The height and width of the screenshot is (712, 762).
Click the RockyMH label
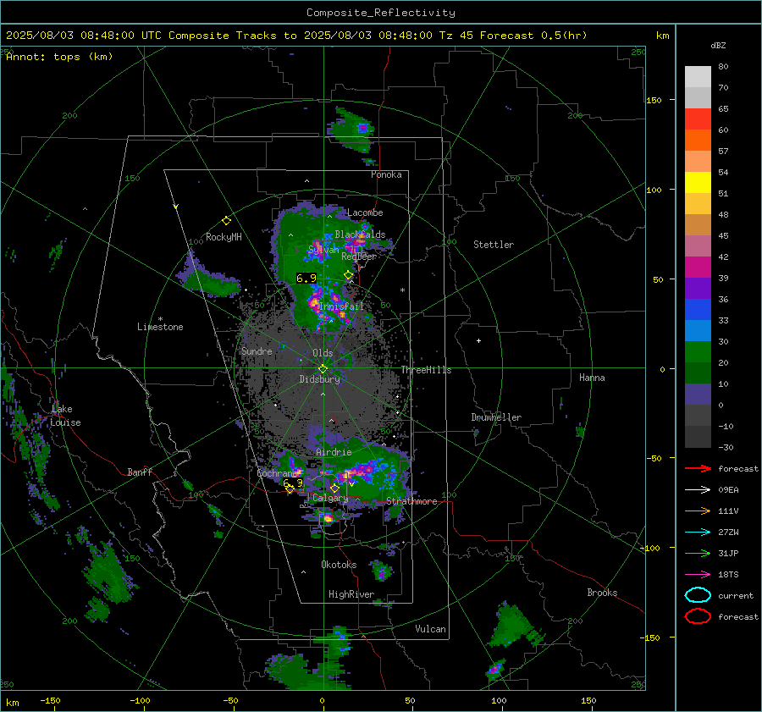pos(224,237)
